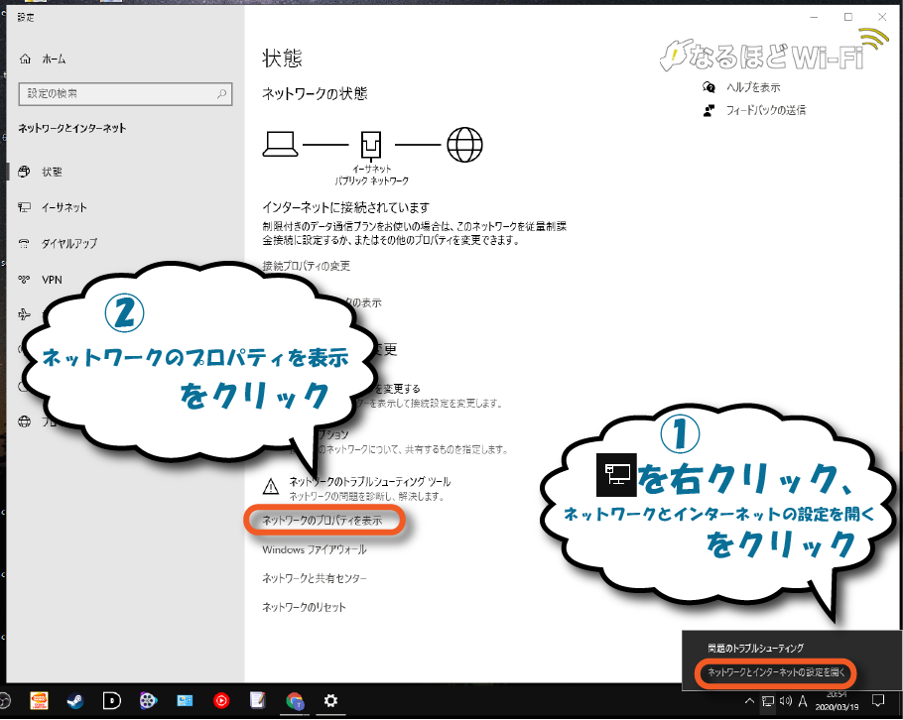The height and width of the screenshot is (720, 903).
Task: Open Windows ファイアウォール settings
Action: pos(315,548)
